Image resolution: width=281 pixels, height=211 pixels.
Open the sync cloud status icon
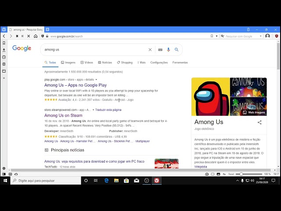[16, 174]
